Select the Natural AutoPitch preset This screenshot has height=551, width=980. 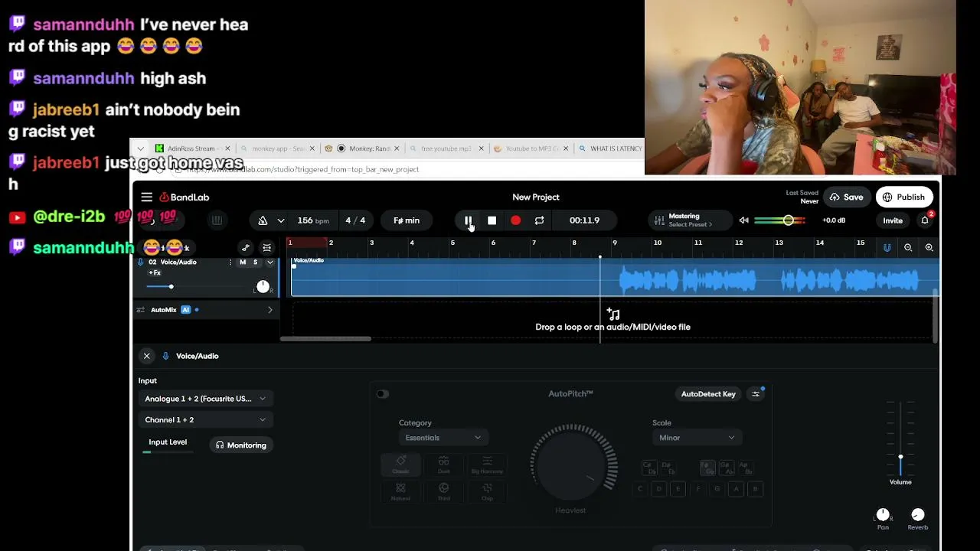pyautogui.click(x=400, y=491)
